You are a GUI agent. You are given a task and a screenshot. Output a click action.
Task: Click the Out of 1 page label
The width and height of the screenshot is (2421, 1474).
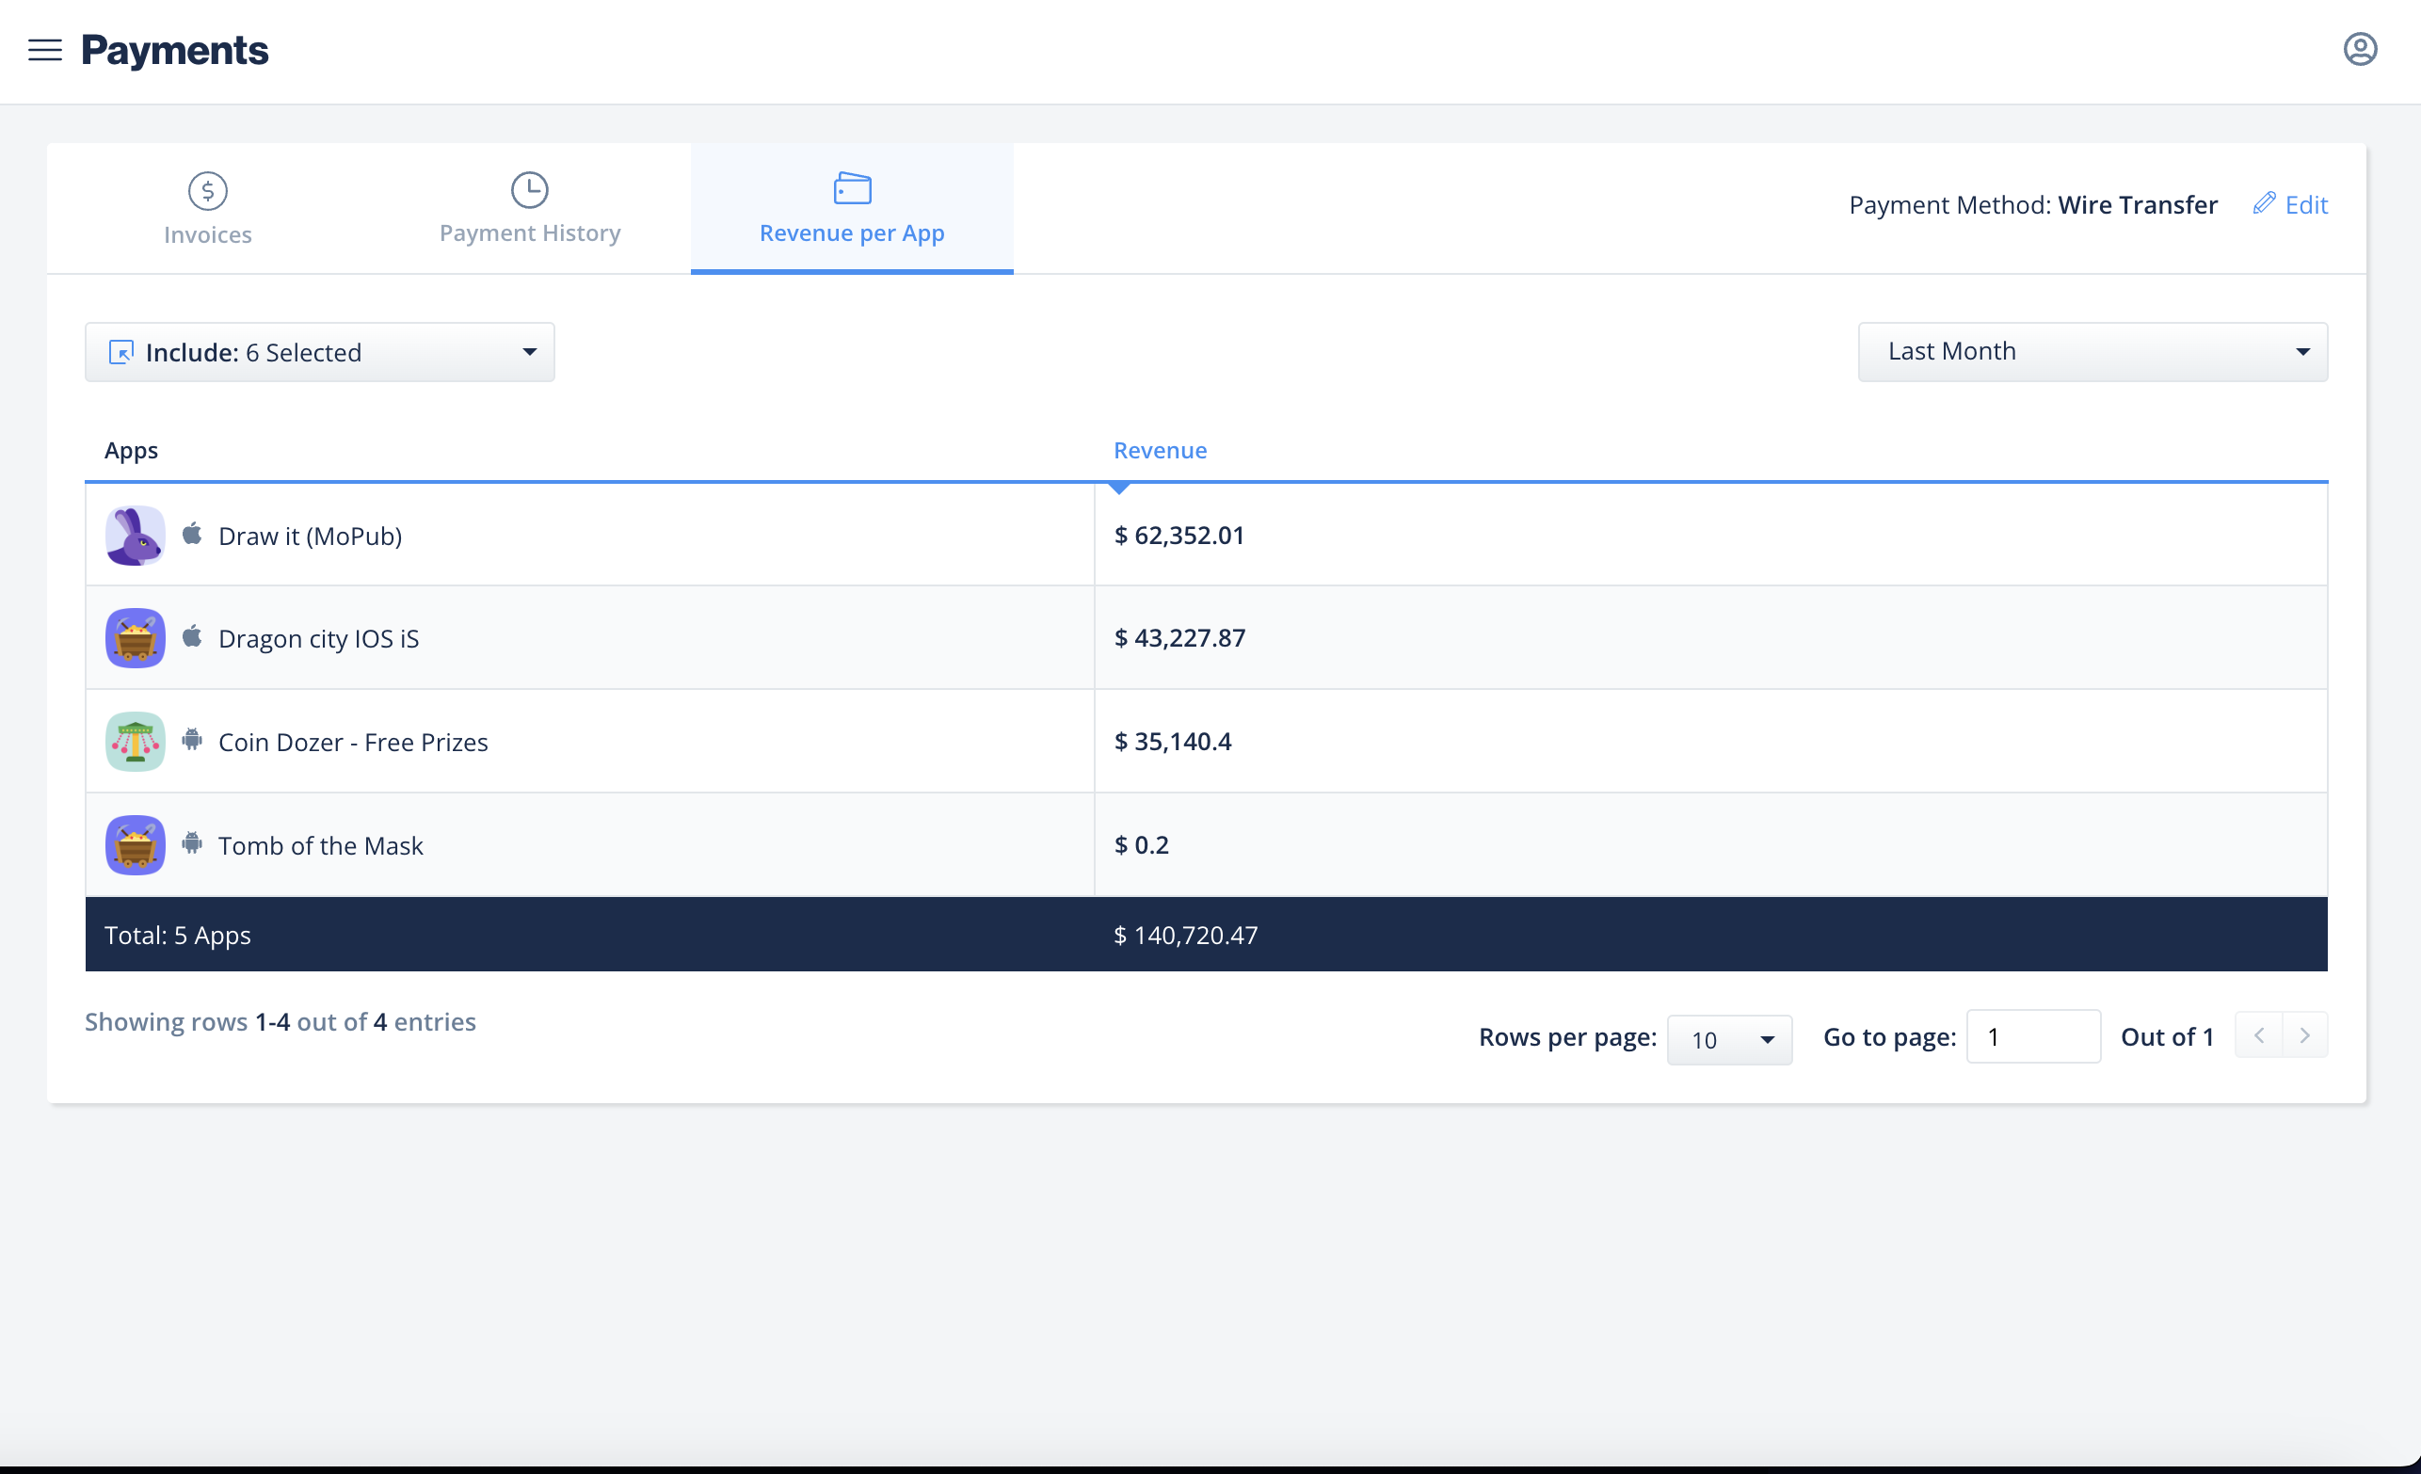coord(2167,1036)
